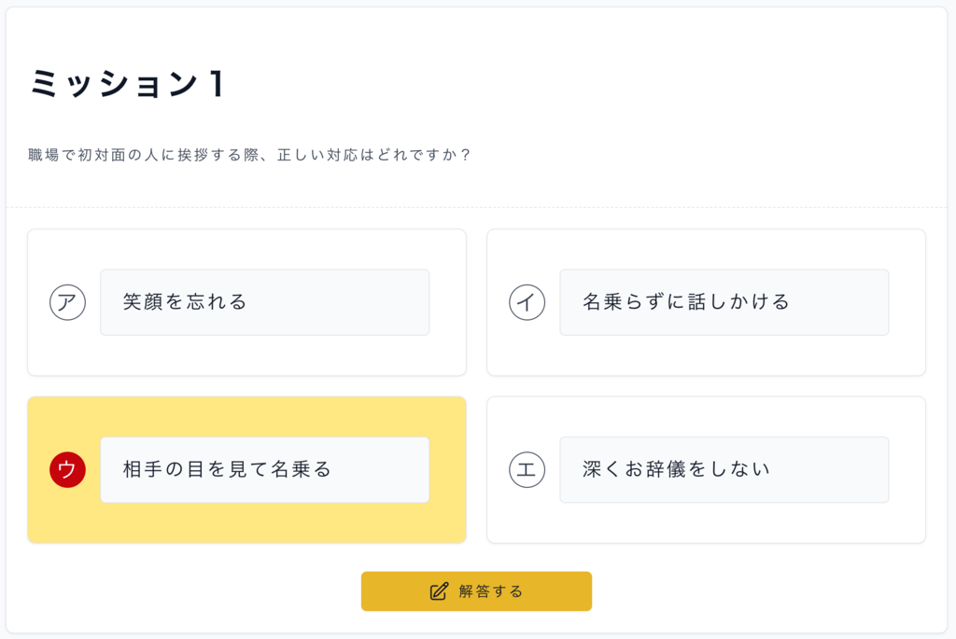Select the answer text 深くお辞儀をしない

pos(676,469)
